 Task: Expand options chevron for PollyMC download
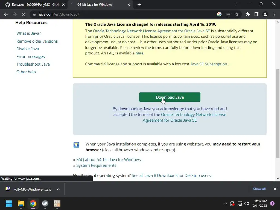coord(58,189)
